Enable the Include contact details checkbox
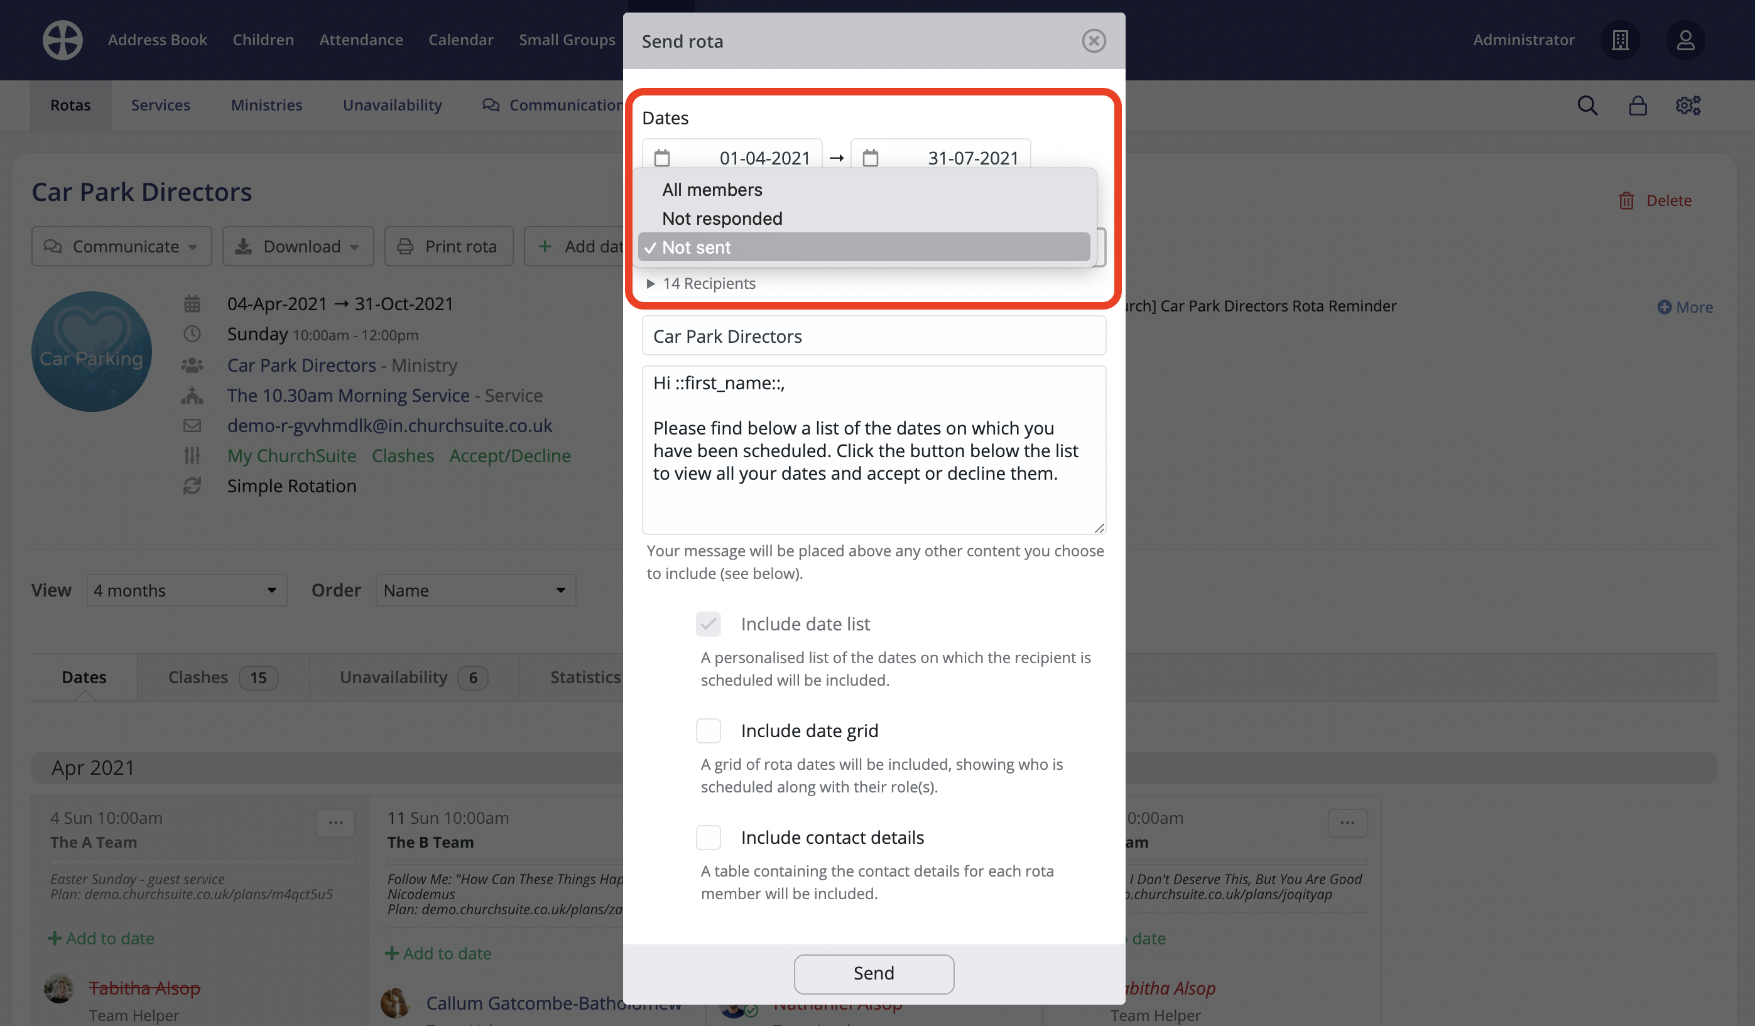1755x1026 pixels. point(709,838)
